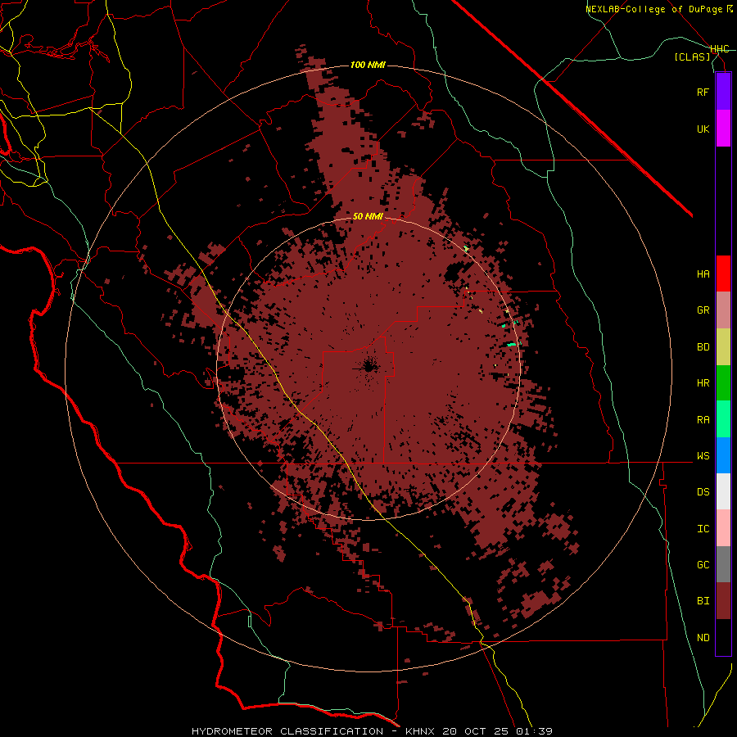Click the BI dark red legend swatch
This screenshot has width=737, height=737.
[723, 601]
